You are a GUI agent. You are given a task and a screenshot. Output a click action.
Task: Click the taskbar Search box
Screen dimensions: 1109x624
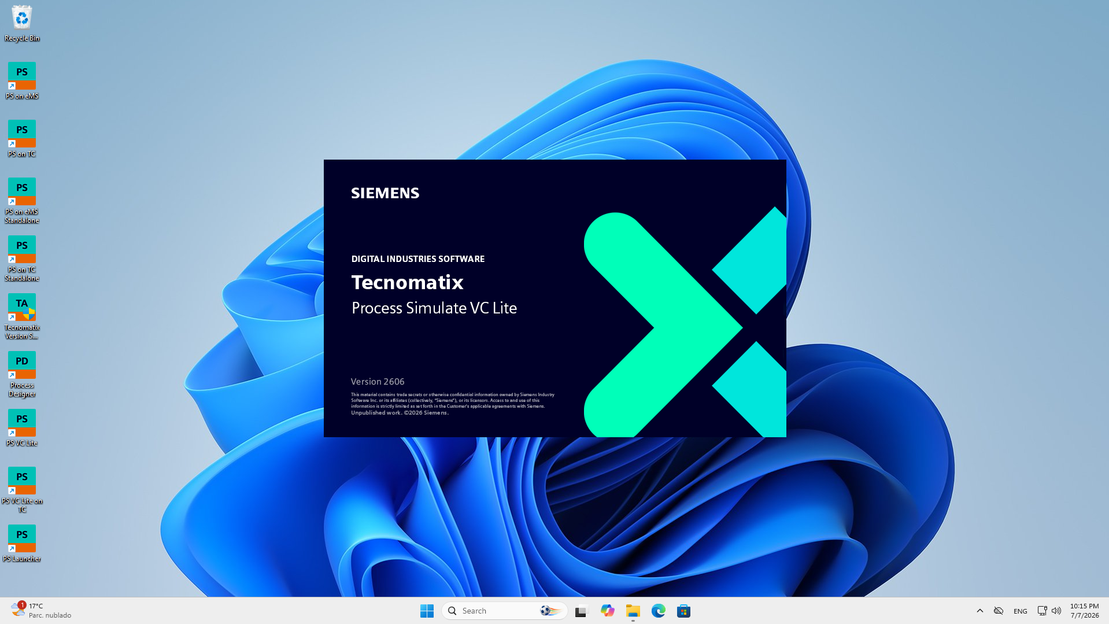tap(504, 611)
